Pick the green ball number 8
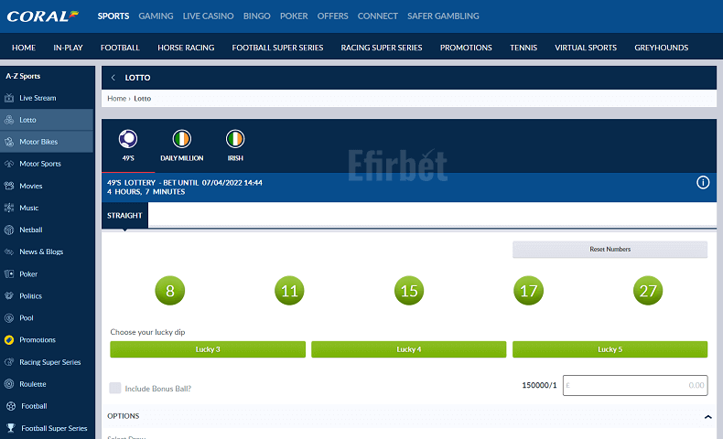723x439 pixels. tap(170, 291)
